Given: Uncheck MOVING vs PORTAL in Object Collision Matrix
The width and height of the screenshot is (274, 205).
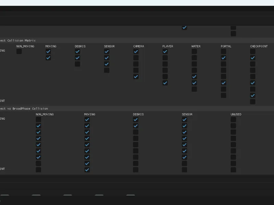Looking at the screenshot, I should coord(223,58).
